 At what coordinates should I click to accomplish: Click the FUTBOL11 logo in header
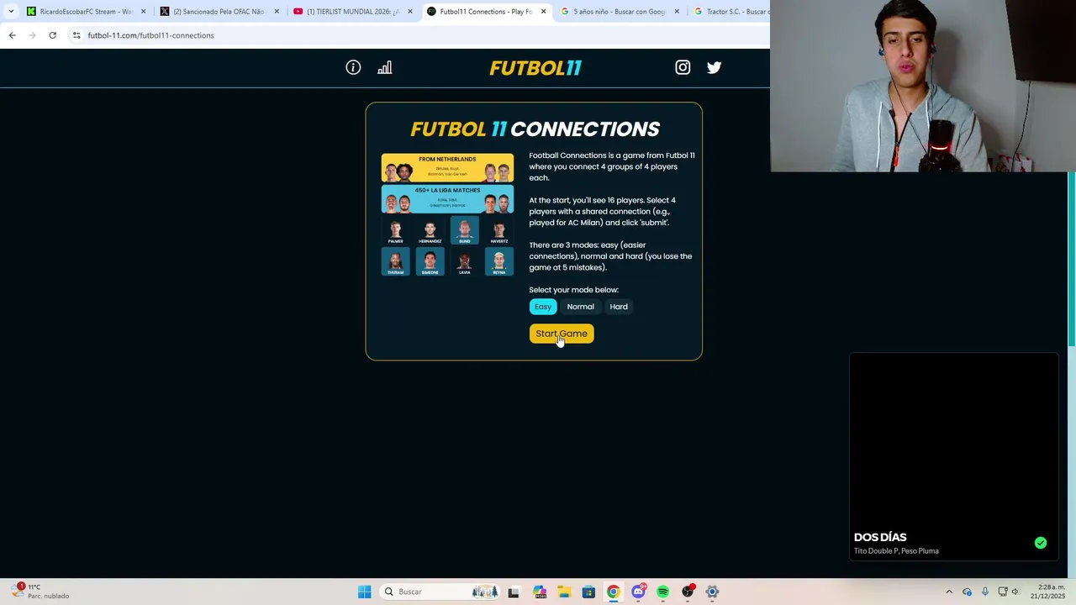[535, 67]
